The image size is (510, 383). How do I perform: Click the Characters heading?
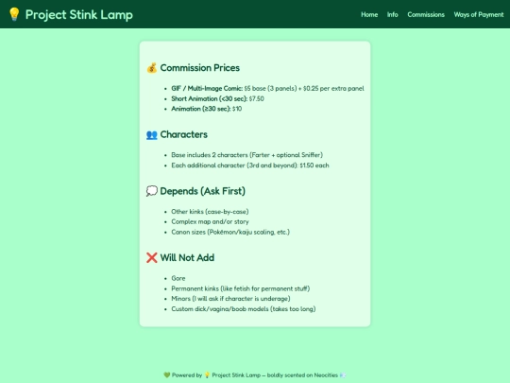(184, 134)
